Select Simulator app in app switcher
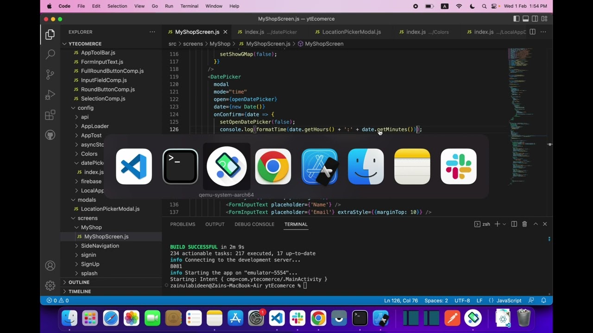Image resolution: width=593 pixels, height=333 pixels. [319, 166]
